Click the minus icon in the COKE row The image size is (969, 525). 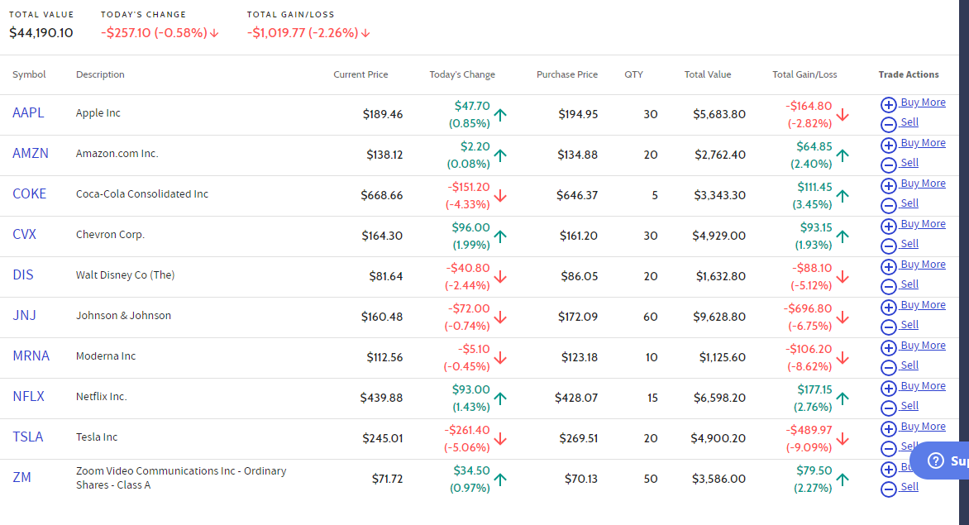click(888, 206)
